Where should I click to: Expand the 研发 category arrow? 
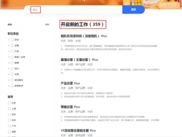9,40
